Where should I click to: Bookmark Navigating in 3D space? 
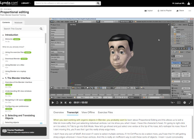(x=3, y=100)
